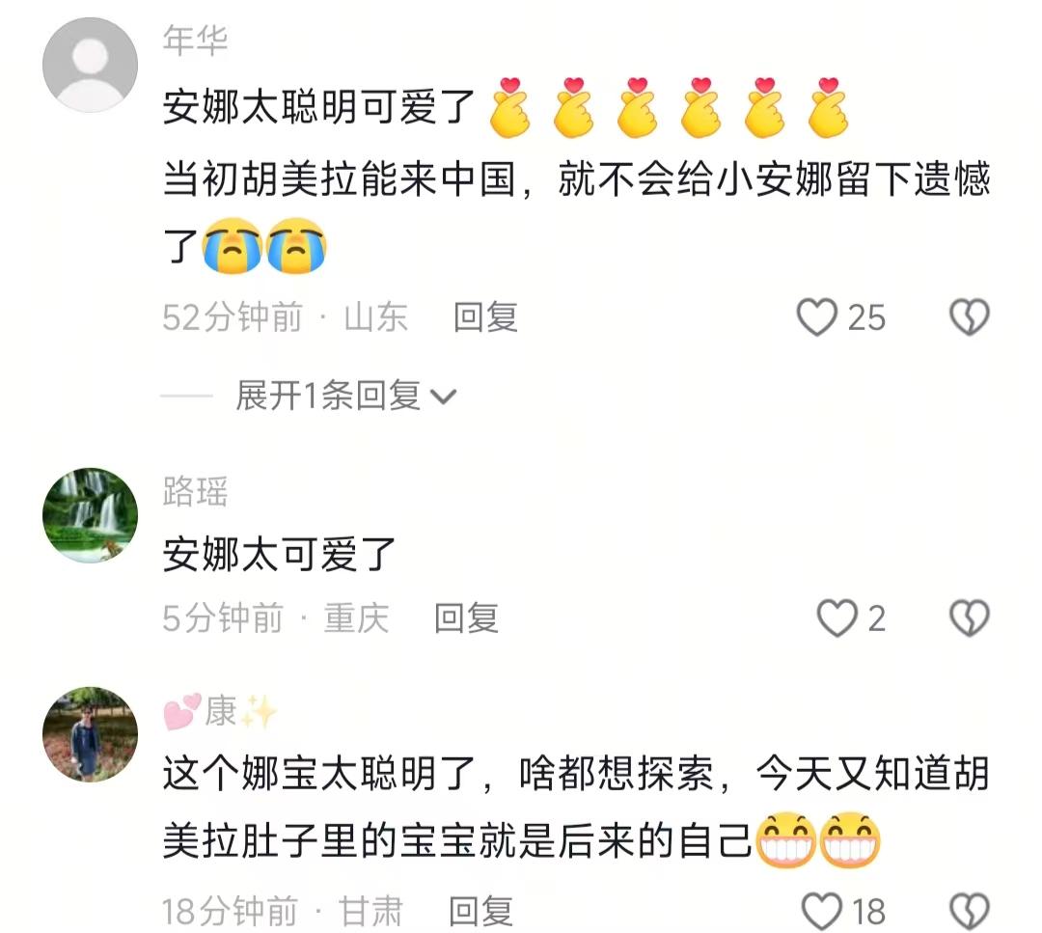Open username 康 profile
This screenshot has height=933, width=1042.
coord(220,711)
